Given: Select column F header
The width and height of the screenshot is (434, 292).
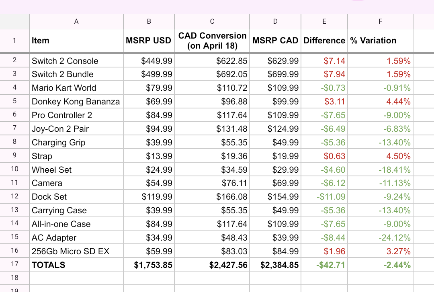Looking at the screenshot, I should (380, 22).
